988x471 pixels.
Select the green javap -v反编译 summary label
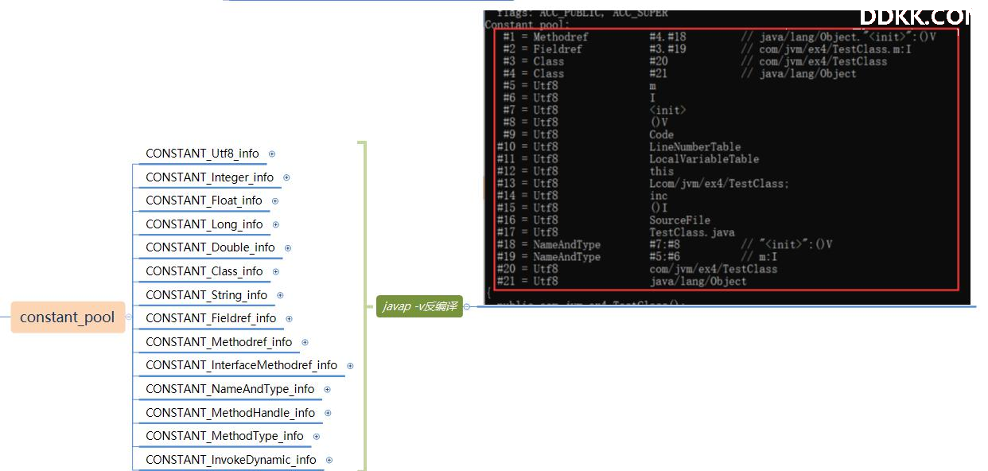tap(419, 306)
